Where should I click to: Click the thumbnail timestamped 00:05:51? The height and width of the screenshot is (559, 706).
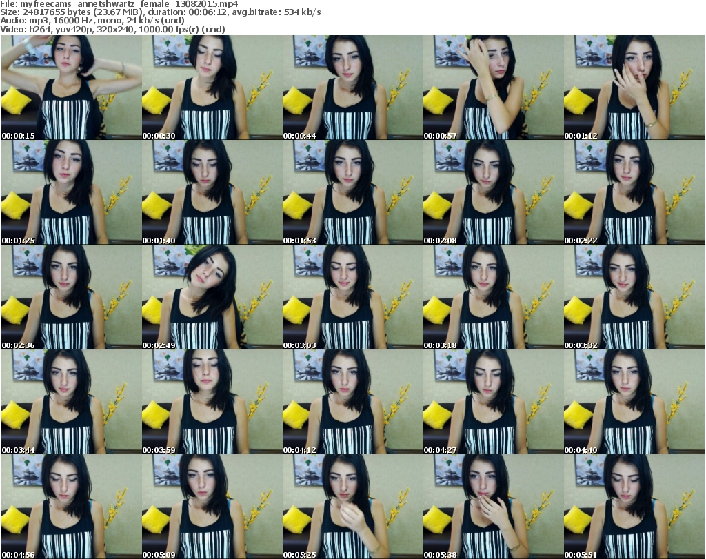[634, 507]
